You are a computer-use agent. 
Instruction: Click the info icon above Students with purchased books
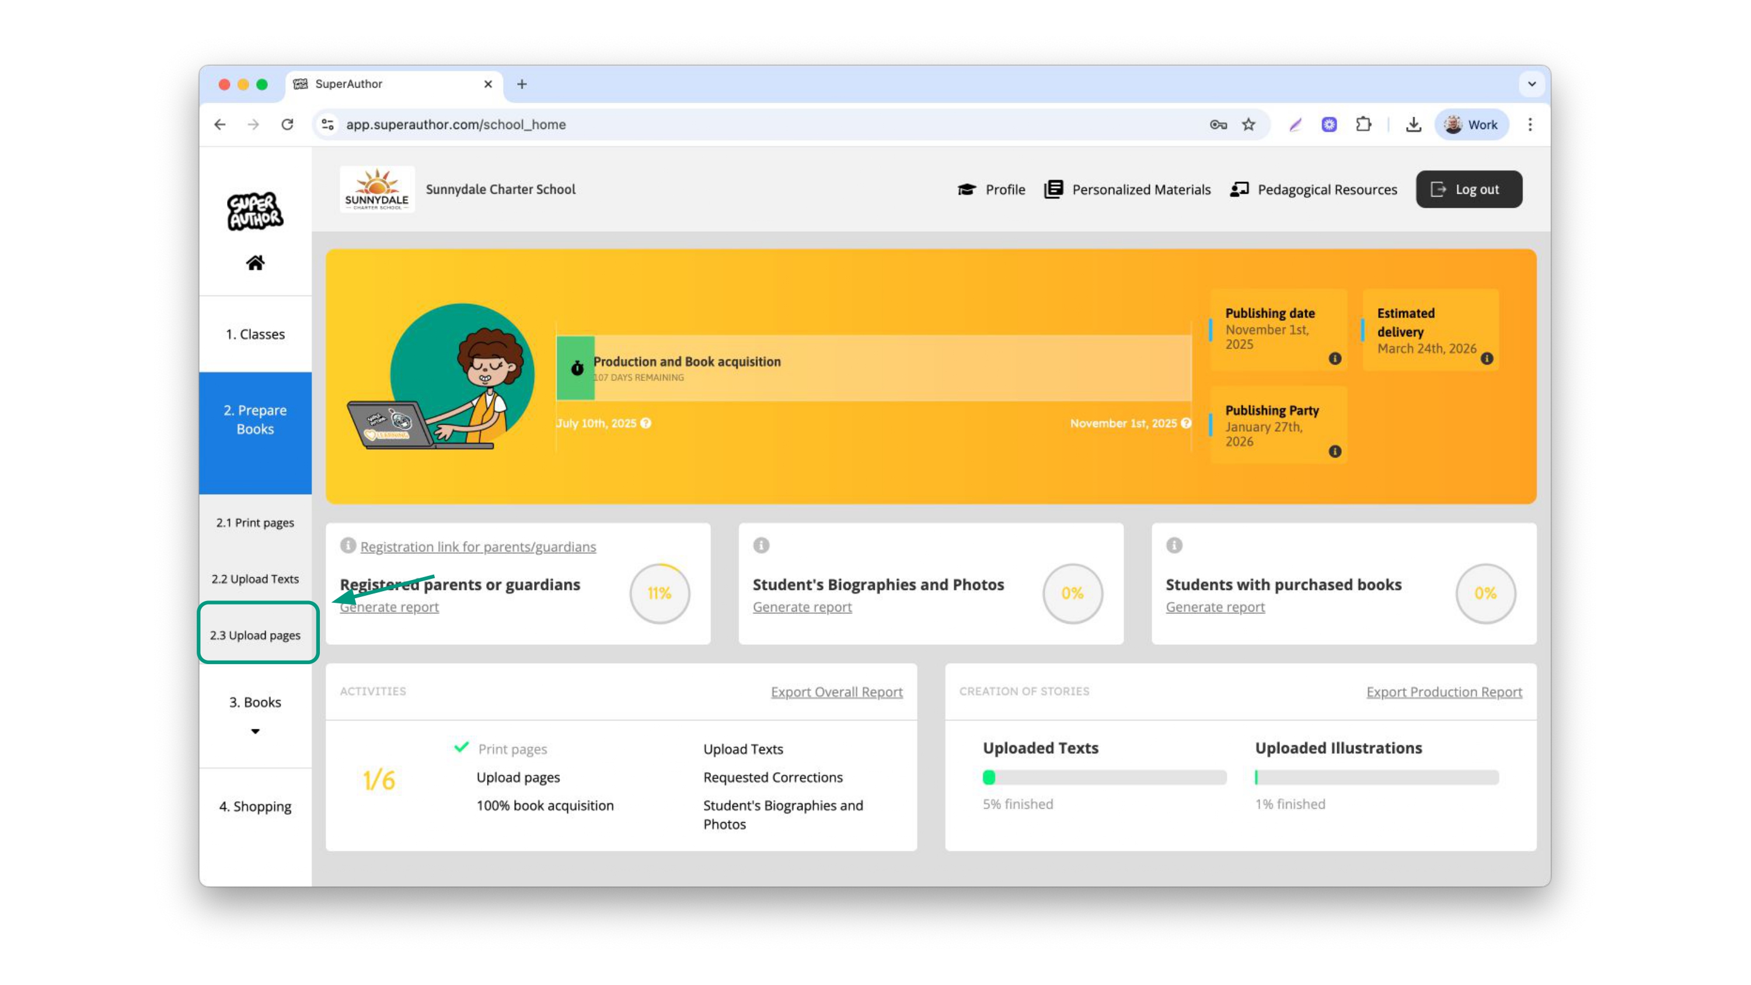(x=1174, y=545)
